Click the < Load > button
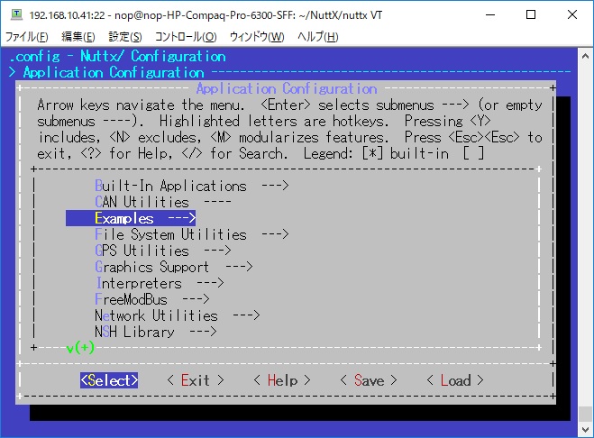The width and height of the screenshot is (594, 438). point(455,380)
